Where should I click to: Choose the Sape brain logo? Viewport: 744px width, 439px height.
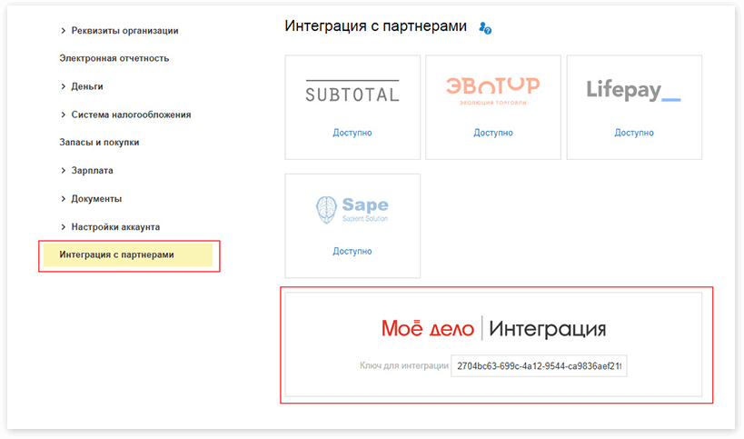click(x=352, y=210)
